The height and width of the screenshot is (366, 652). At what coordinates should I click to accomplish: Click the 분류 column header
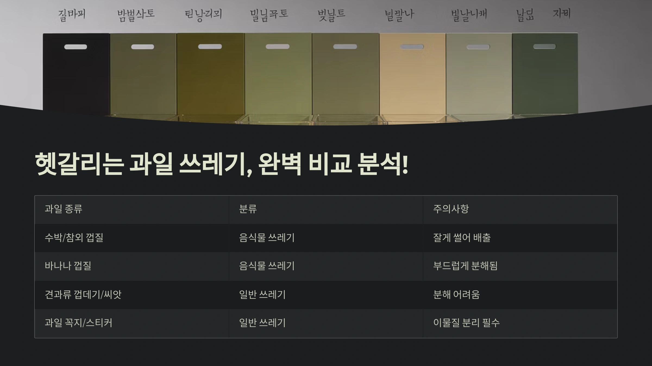point(248,209)
